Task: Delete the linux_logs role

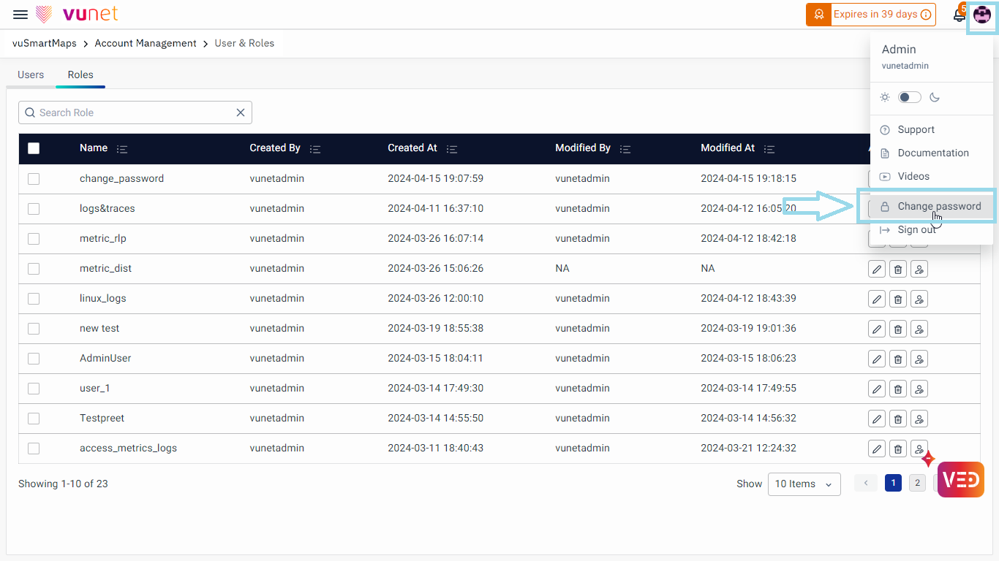Action: click(x=897, y=299)
